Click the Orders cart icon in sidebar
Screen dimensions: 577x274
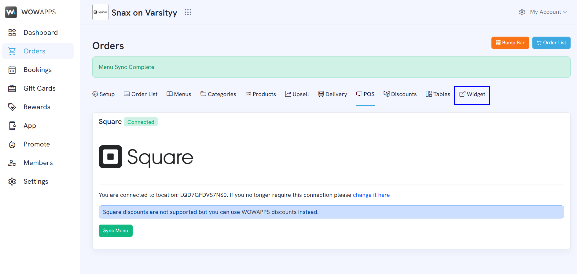(x=12, y=51)
